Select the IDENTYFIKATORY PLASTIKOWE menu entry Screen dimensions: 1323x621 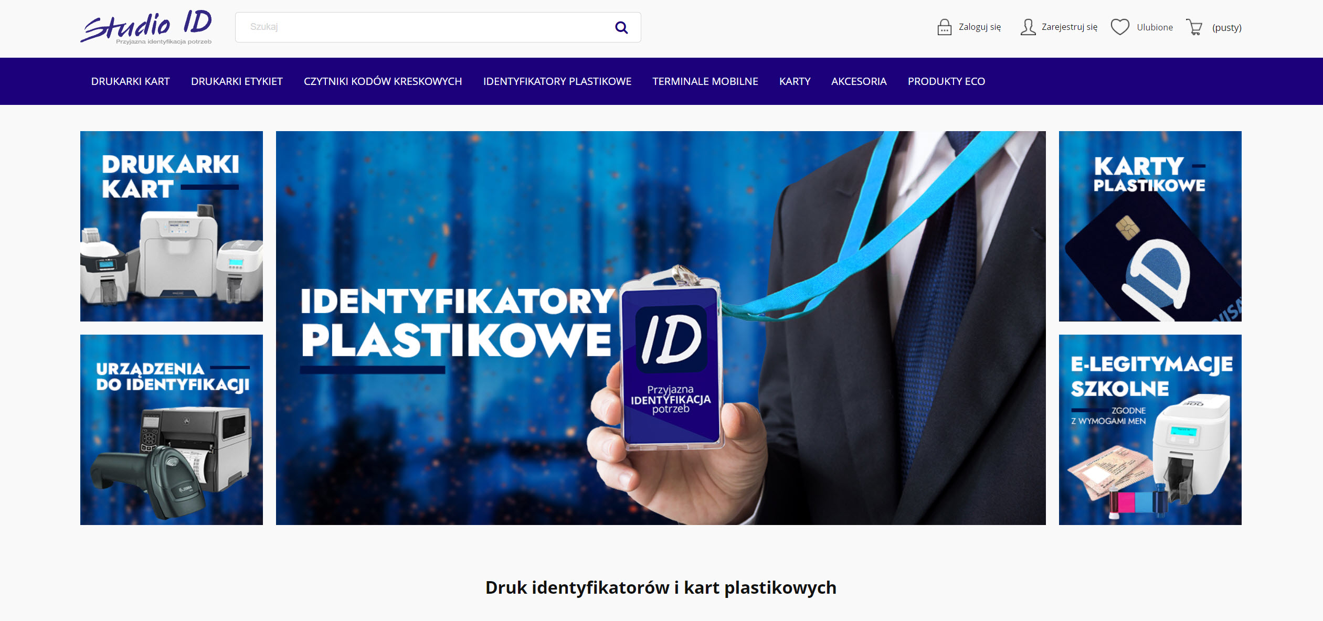(557, 81)
